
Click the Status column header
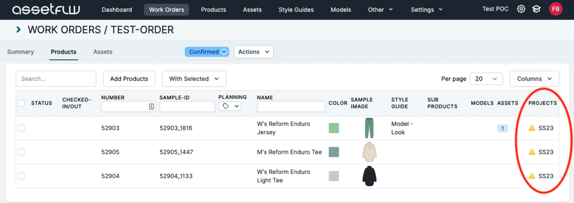[41, 103]
